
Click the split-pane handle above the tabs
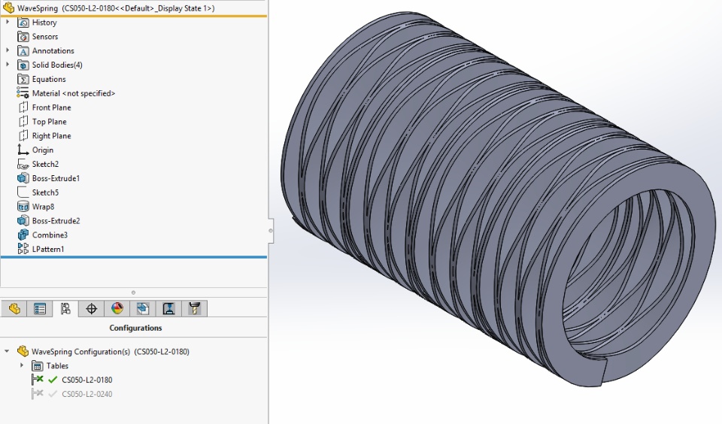(x=133, y=292)
